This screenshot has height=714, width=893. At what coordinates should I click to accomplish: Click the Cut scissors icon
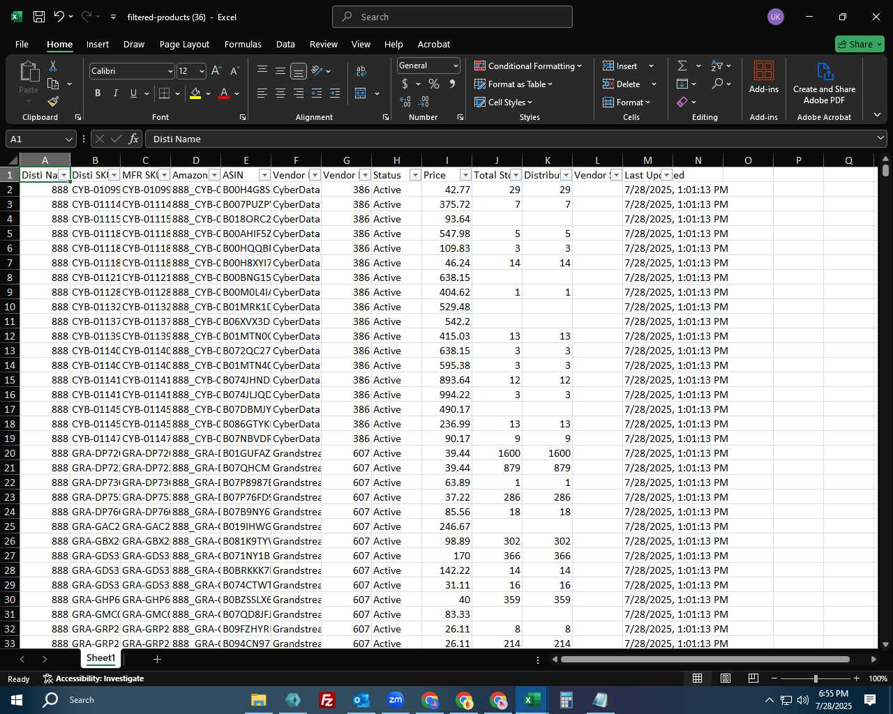click(53, 66)
